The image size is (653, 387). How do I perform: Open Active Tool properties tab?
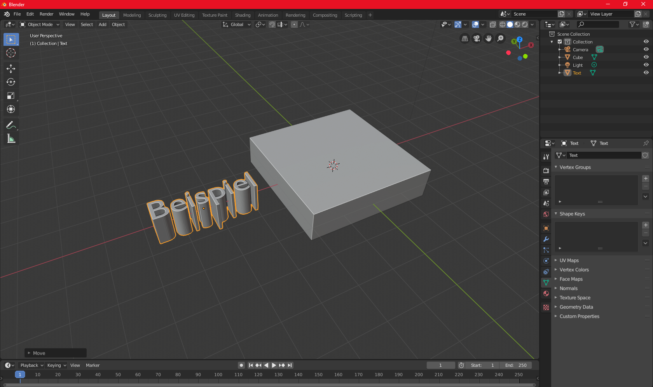(546, 157)
